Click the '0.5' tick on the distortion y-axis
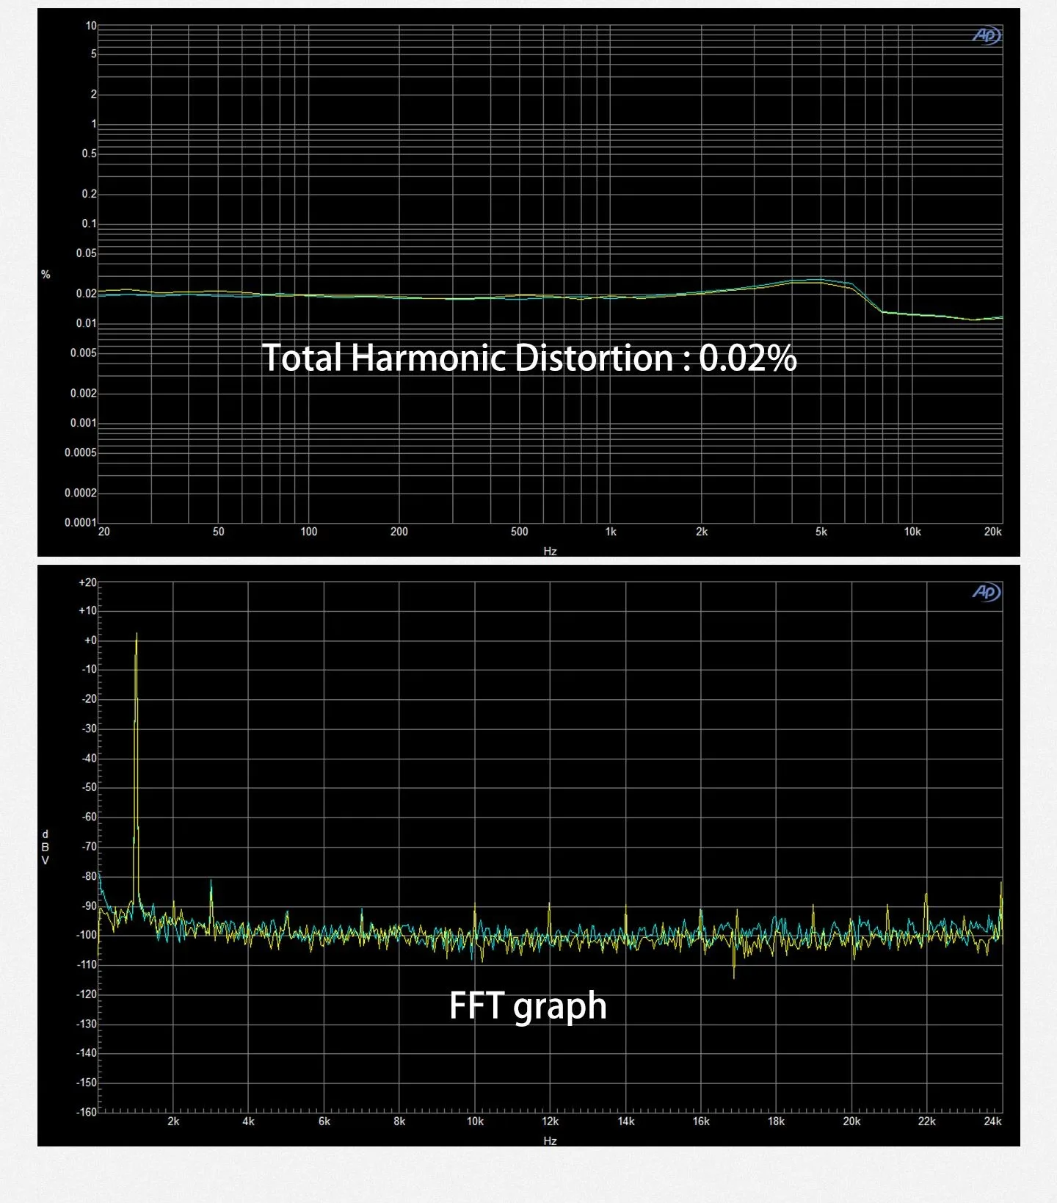 click(x=90, y=153)
